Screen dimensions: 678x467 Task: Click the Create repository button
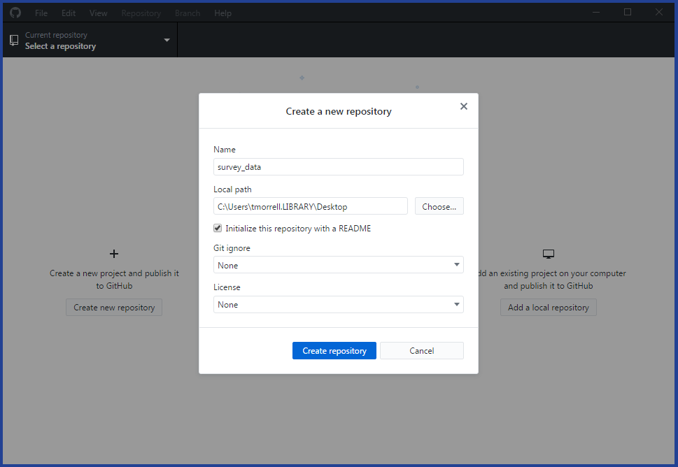pyautogui.click(x=334, y=351)
